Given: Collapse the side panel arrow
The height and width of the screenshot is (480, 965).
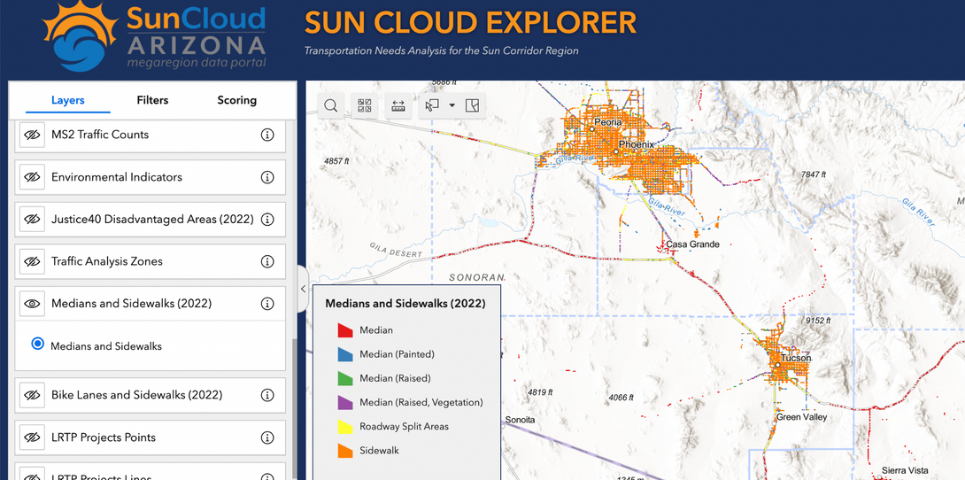Looking at the screenshot, I should point(303,289).
